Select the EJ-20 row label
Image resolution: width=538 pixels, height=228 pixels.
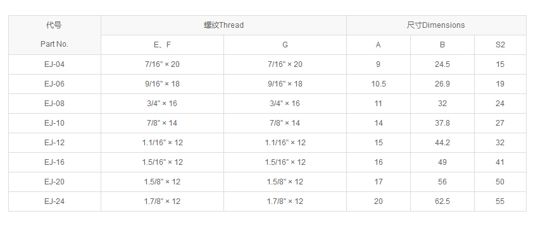tap(54, 182)
